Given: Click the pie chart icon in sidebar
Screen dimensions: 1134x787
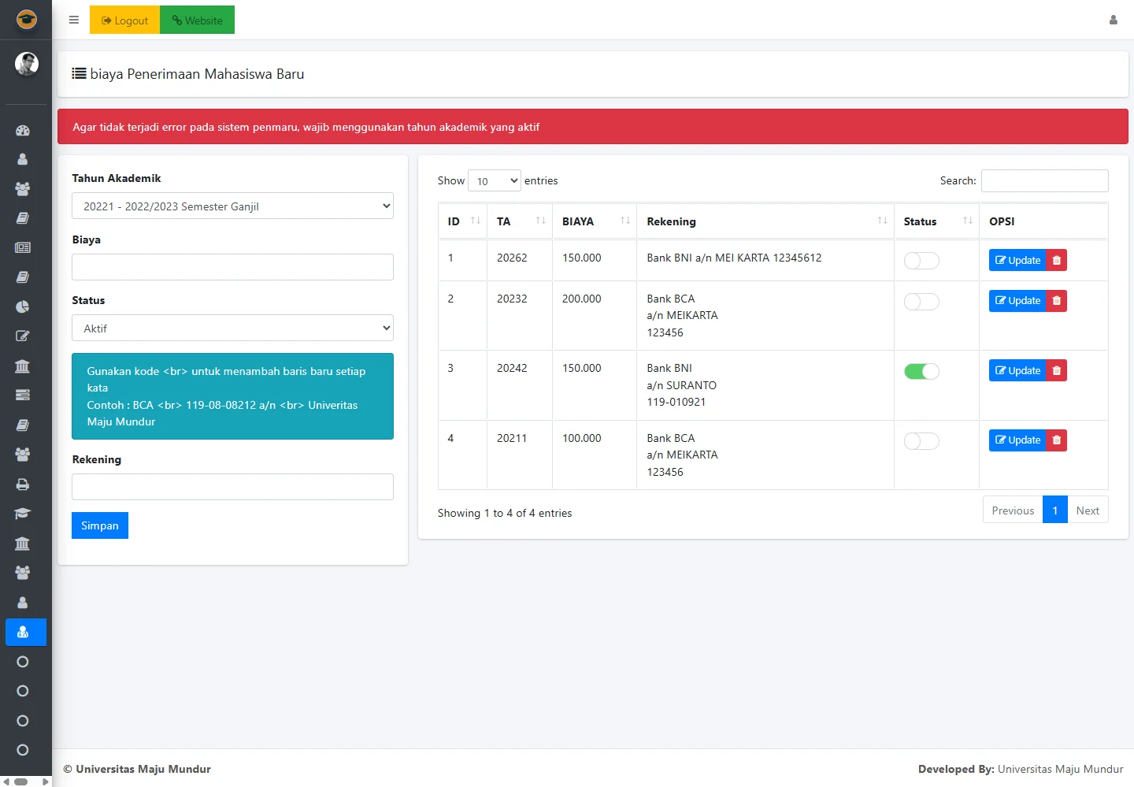Looking at the screenshot, I should [23, 306].
